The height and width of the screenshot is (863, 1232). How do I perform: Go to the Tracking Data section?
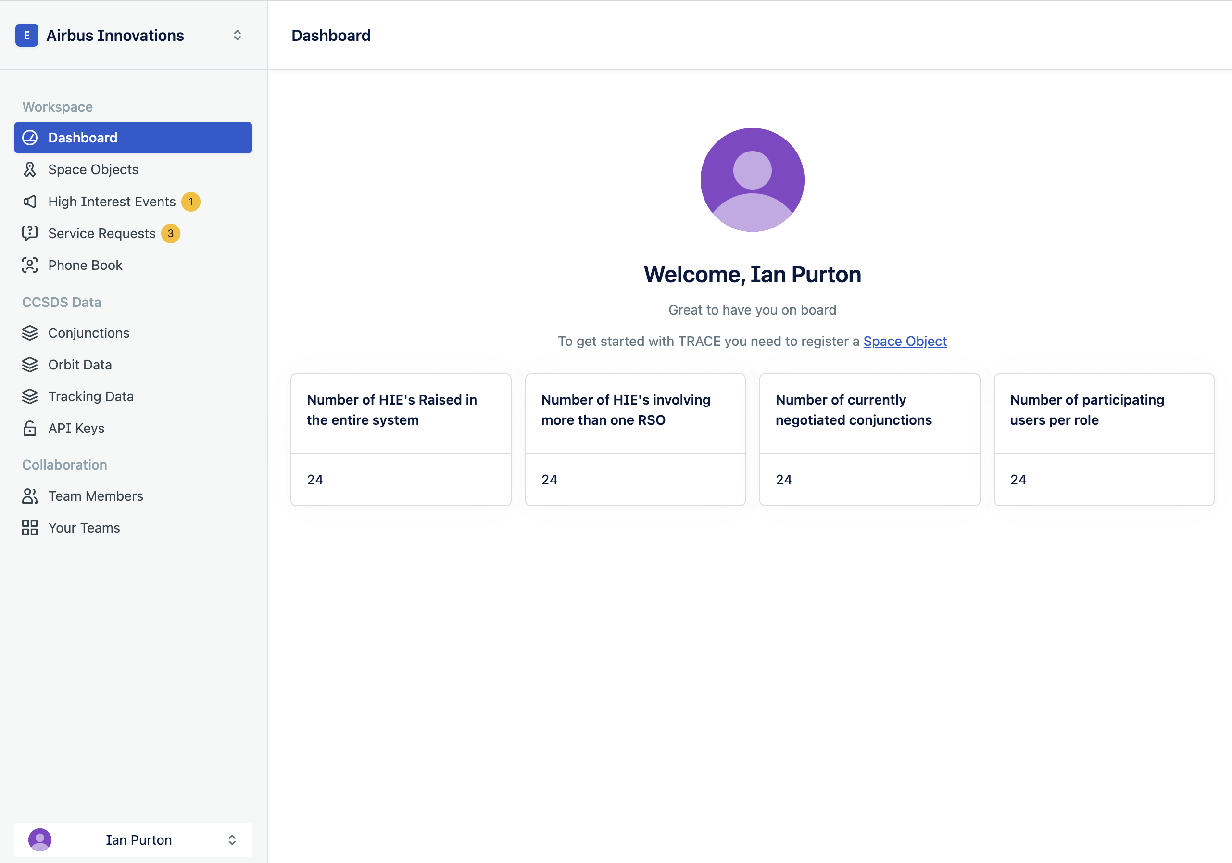tap(91, 396)
